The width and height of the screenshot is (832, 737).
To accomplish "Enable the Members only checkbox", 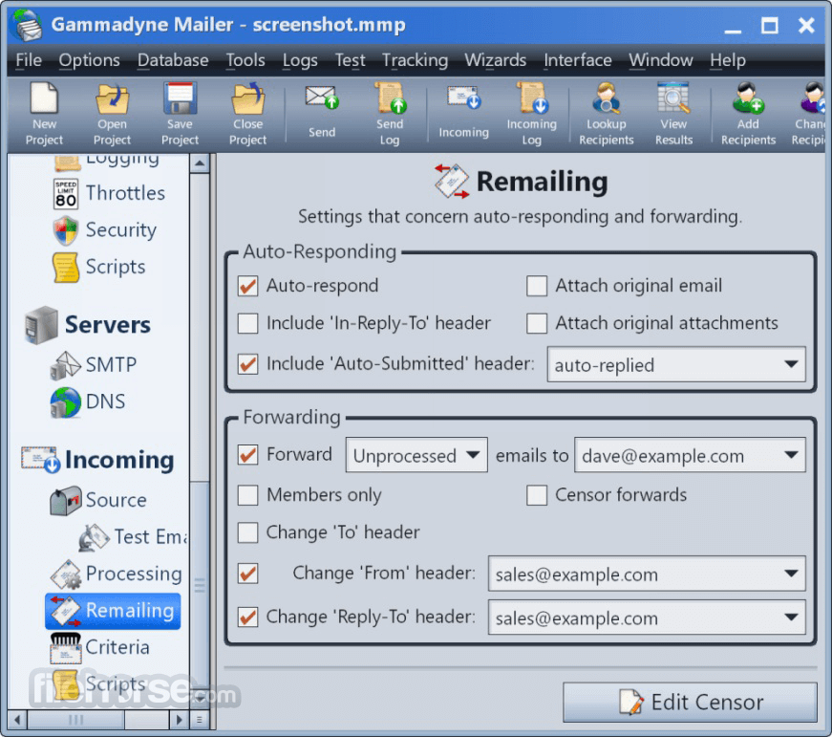I will 247,495.
